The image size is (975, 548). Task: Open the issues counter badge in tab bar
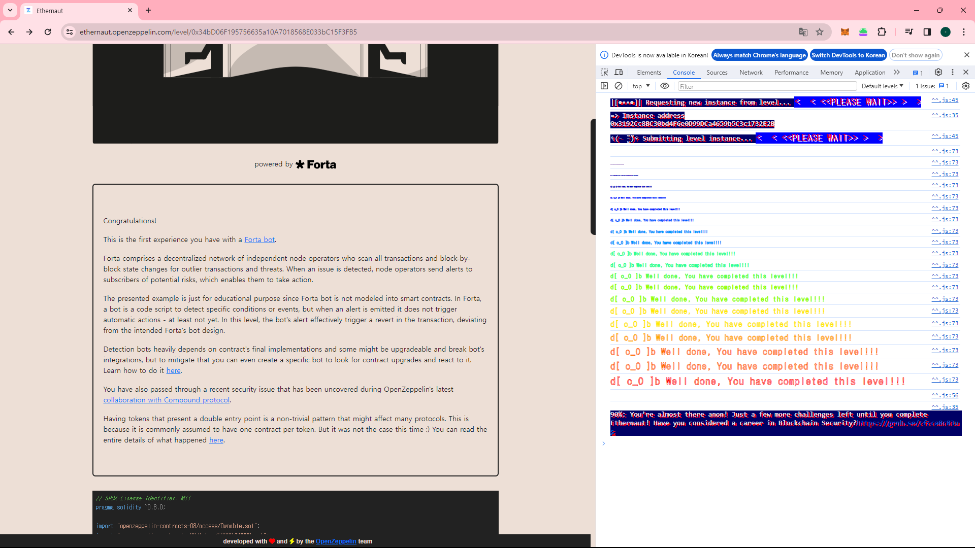click(x=918, y=73)
